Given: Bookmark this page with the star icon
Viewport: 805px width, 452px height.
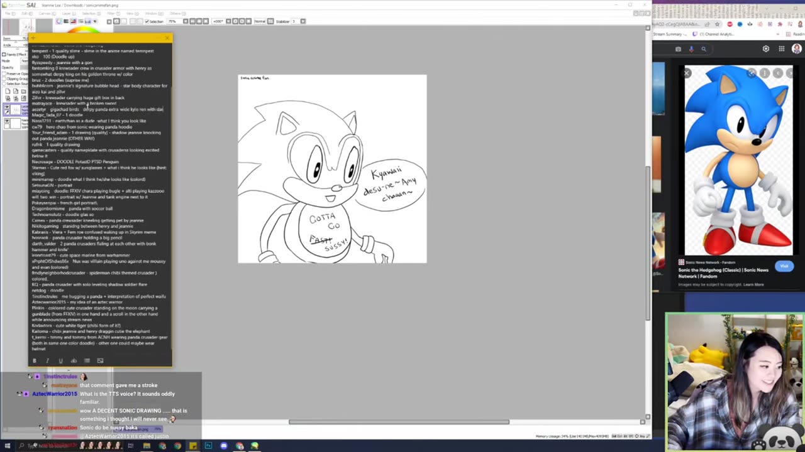Looking at the screenshot, I should click(717, 24).
